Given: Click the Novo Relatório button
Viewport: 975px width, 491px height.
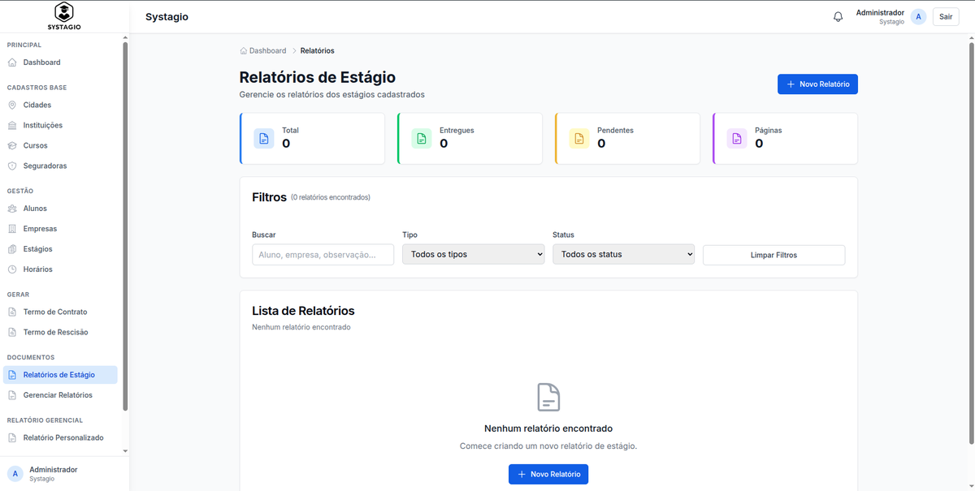Looking at the screenshot, I should [817, 84].
